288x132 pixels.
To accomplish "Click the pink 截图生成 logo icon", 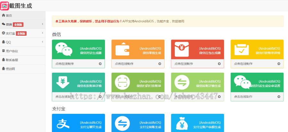I will coord(4,6).
